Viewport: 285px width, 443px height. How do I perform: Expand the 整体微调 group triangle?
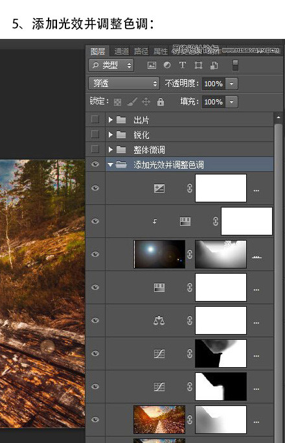111,149
